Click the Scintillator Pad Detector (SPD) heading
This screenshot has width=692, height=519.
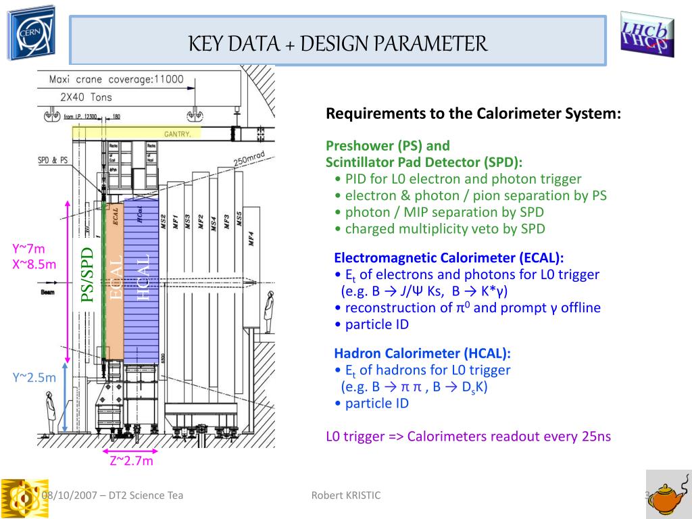click(424, 162)
